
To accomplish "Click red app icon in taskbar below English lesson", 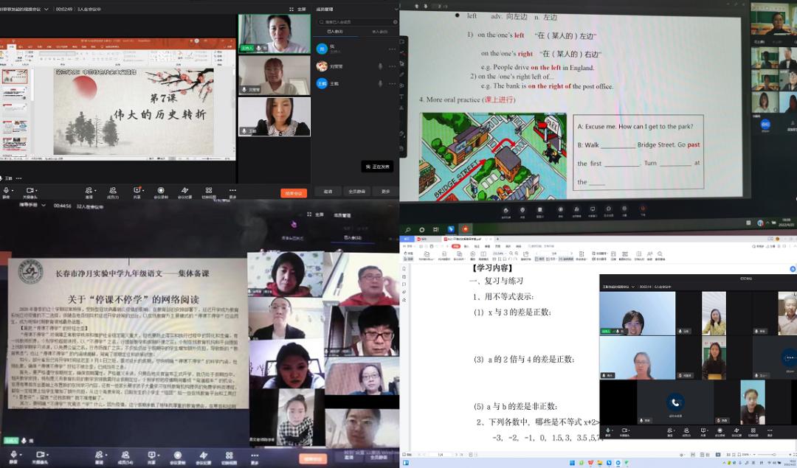I will (465, 229).
